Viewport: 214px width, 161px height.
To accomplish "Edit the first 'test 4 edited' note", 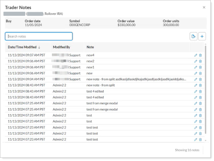I will (196, 91).
